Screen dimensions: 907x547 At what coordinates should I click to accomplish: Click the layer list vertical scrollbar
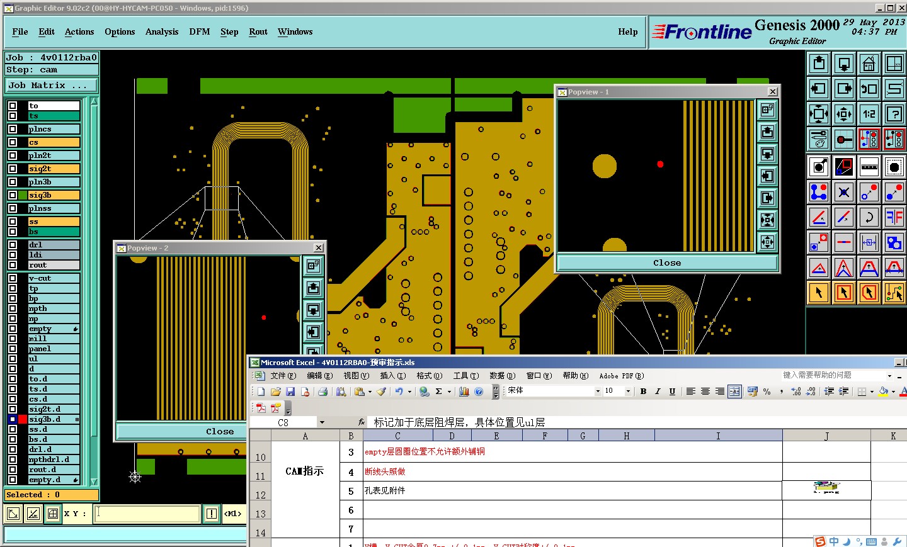click(94, 291)
